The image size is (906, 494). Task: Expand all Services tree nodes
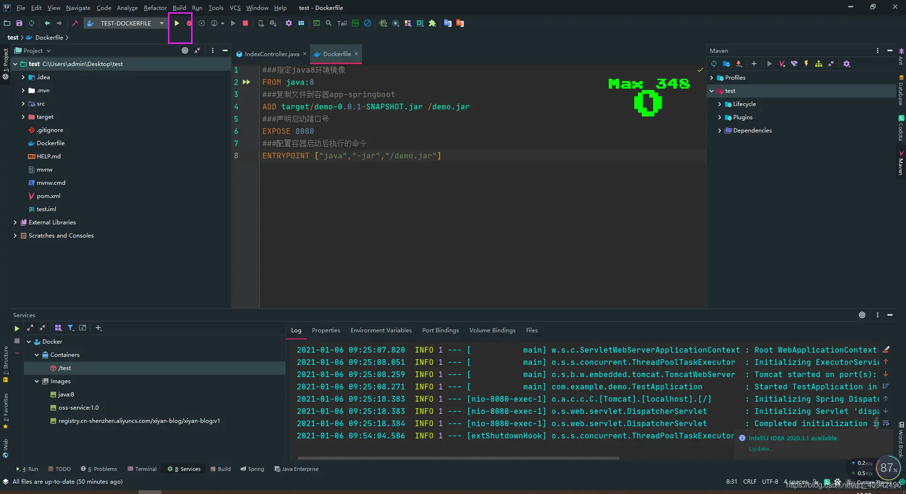[x=30, y=328]
